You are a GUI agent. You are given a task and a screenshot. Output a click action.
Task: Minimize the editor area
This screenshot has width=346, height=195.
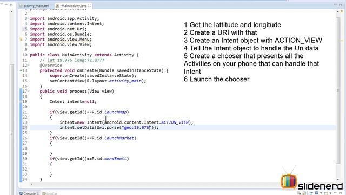click(335, 5)
